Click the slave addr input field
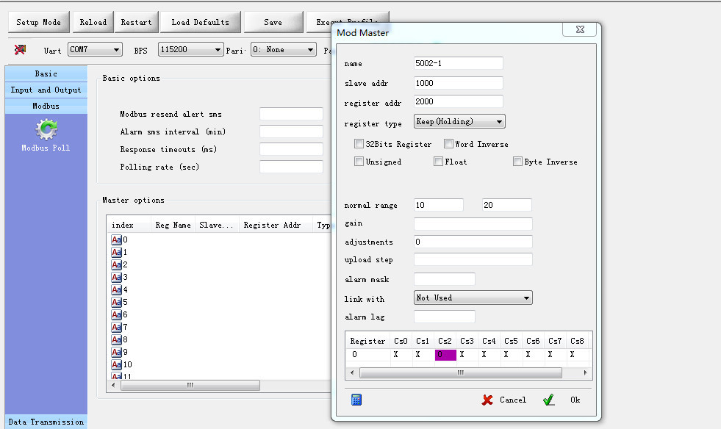 click(459, 83)
